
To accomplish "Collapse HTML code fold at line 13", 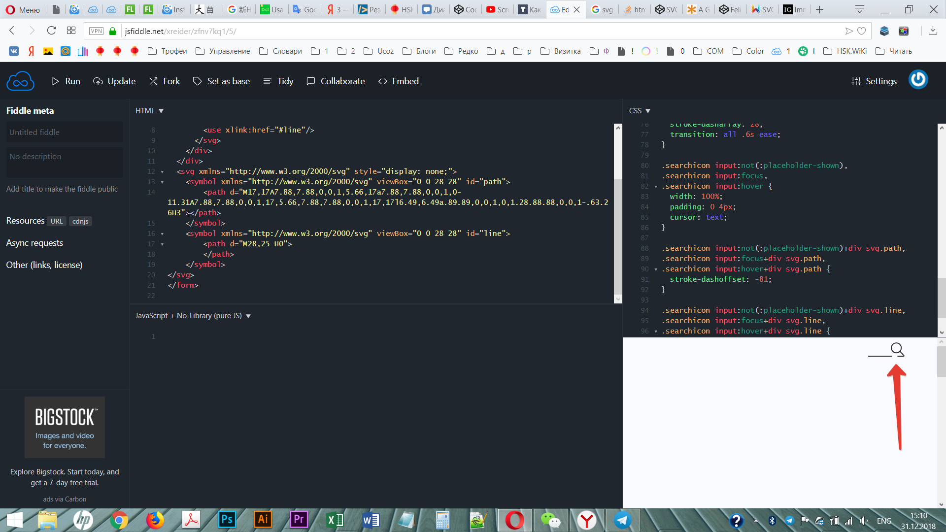I will (x=162, y=182).
